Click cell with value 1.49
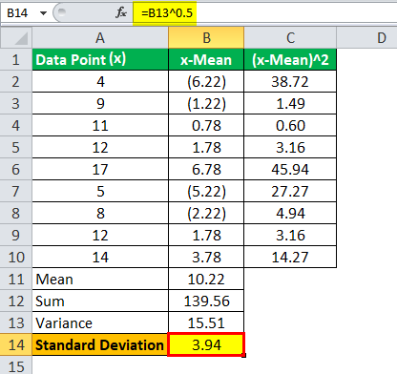 click(x=290, y=103)
